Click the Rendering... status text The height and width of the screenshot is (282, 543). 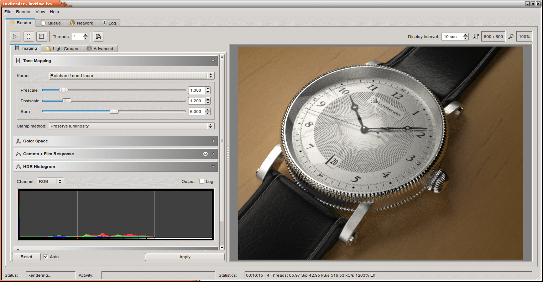[39, 275]
